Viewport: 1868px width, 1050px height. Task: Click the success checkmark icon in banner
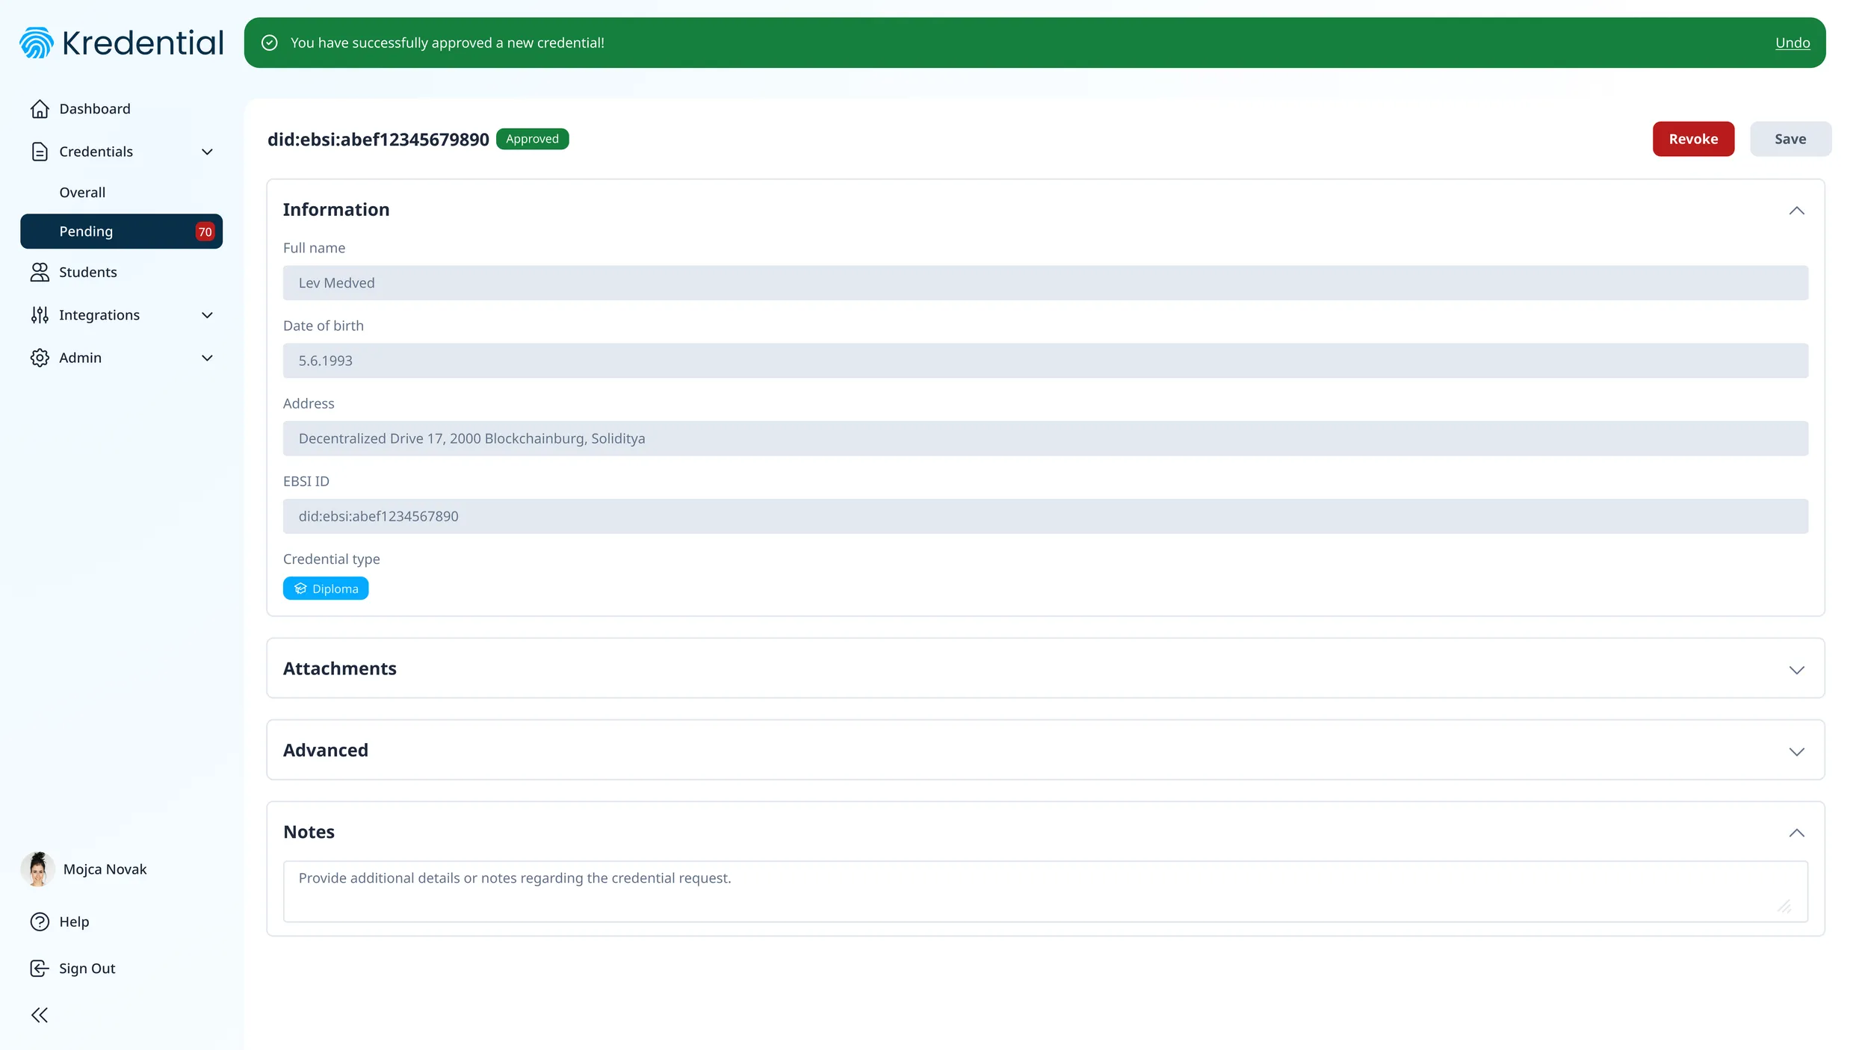(x=270, y=43)
